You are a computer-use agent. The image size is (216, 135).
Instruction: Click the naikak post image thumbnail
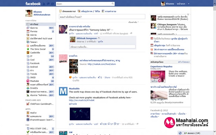(x=73, y=66)
